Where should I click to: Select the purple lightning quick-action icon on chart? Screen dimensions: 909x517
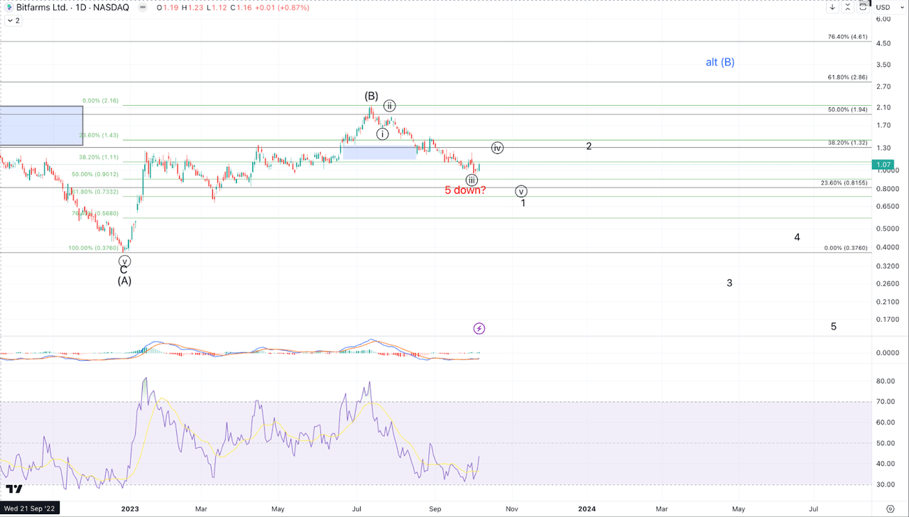tap(479, 328)
